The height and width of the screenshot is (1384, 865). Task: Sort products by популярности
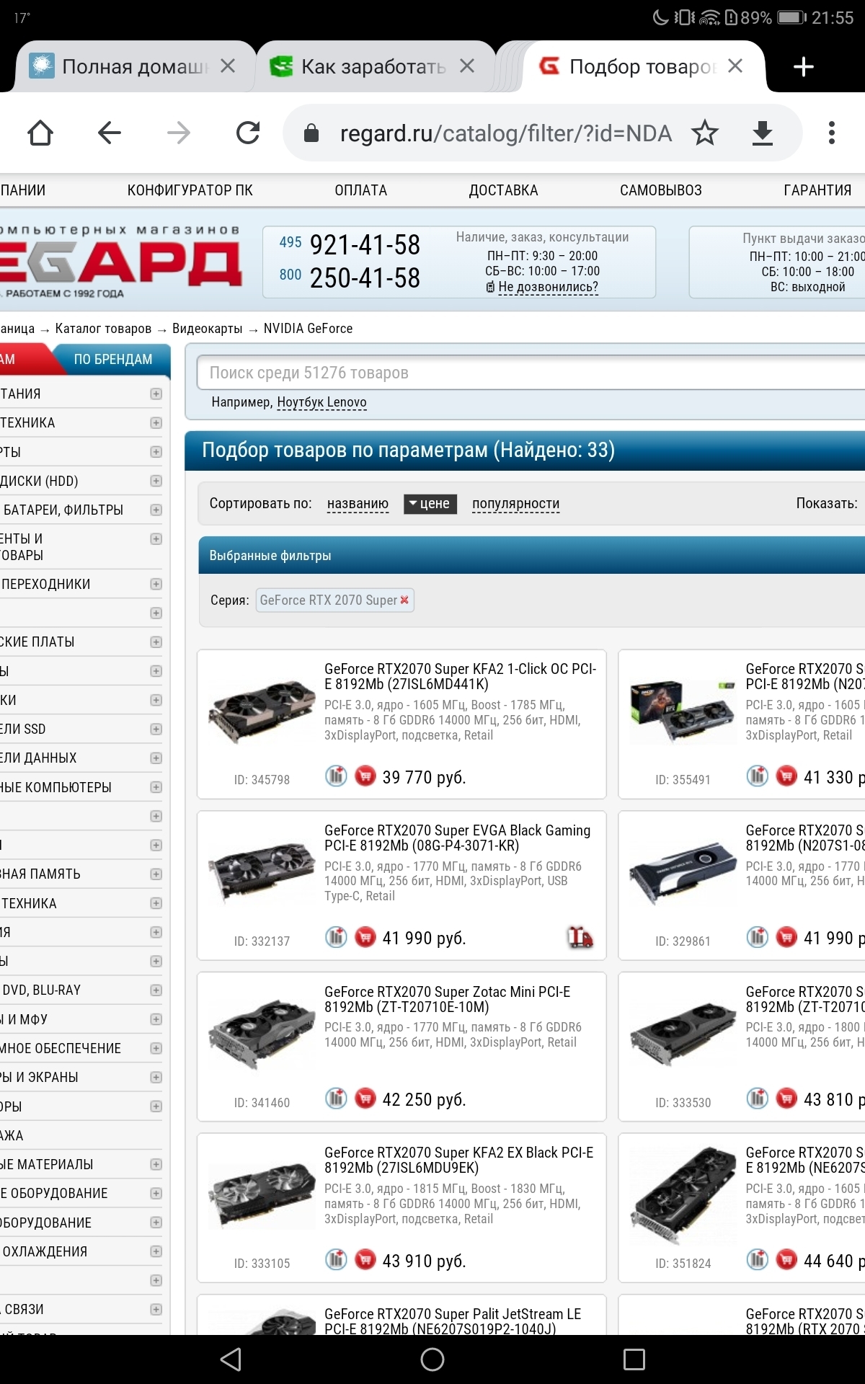[x=515, y=504]
